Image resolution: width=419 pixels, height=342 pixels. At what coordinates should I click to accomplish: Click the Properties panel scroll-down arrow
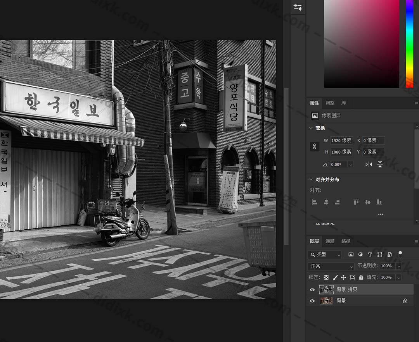[417, 221]
